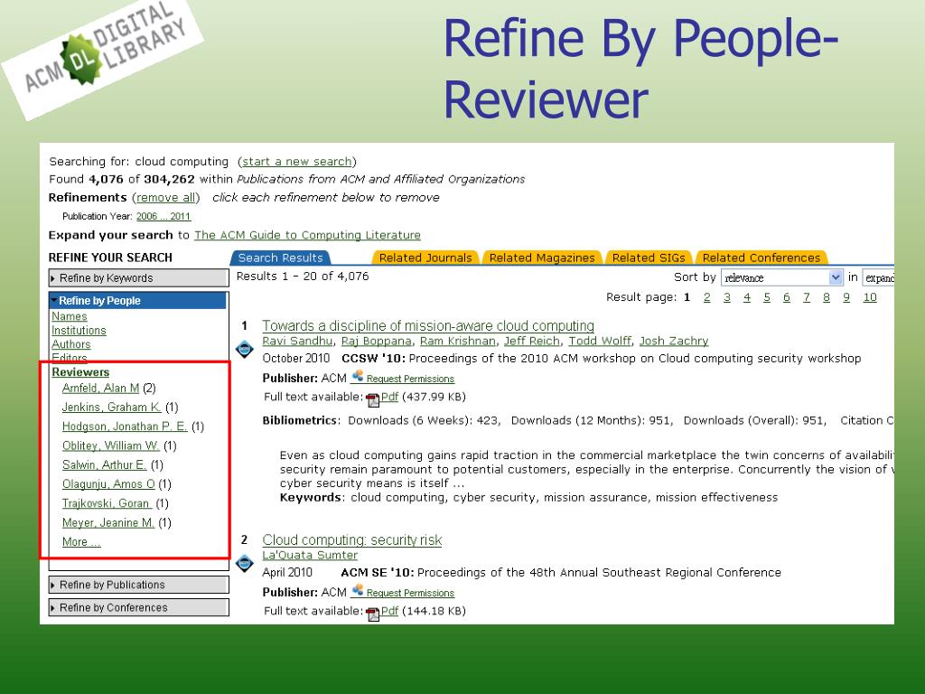This screenshot has width=925, height=694.
Task: Filter by reviewer Olagunju, Amos O
Action: coord(108,484)
